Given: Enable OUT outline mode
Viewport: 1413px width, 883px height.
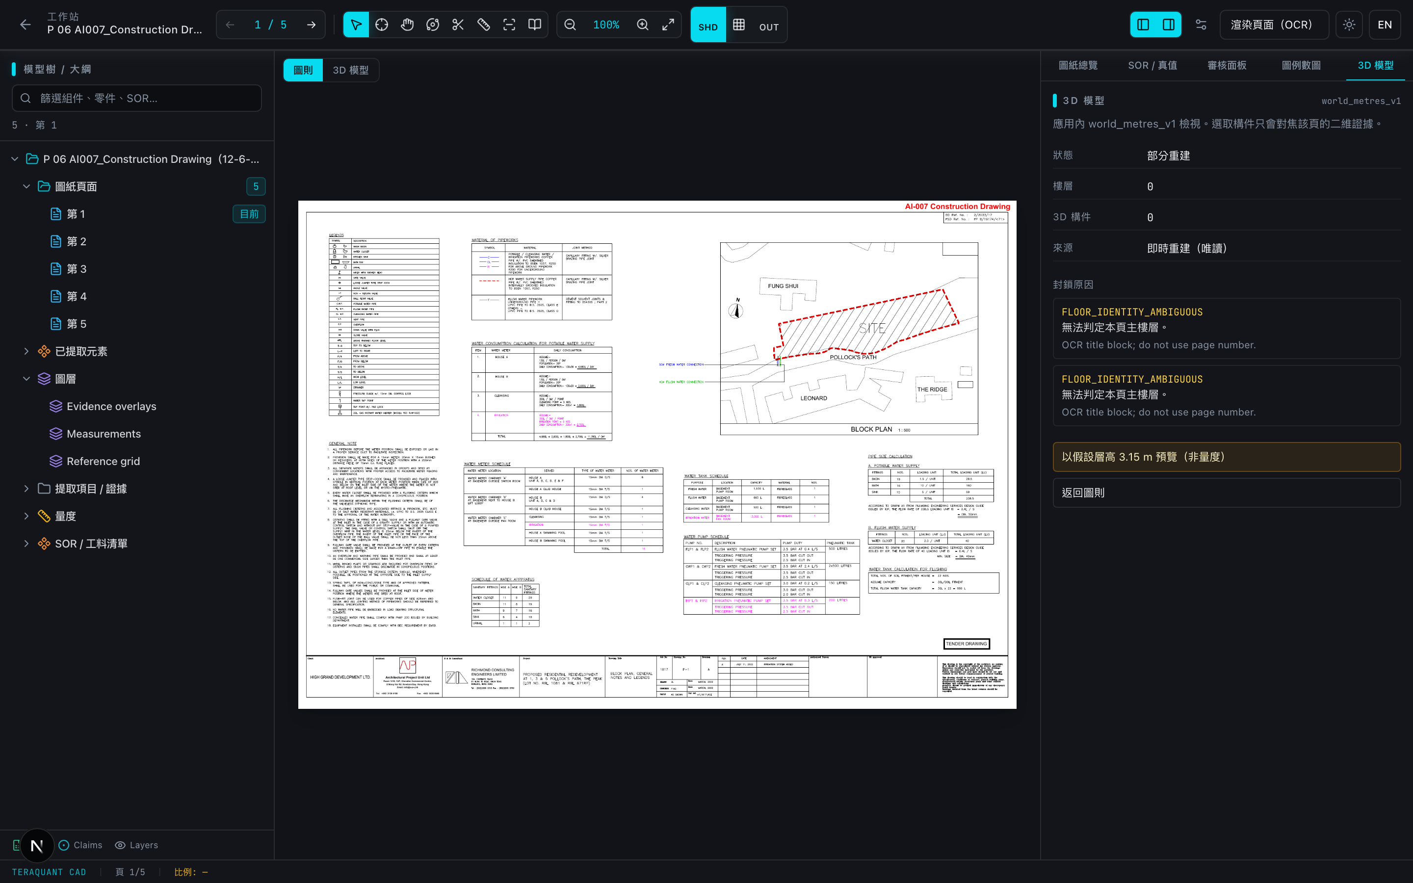Looking at the screenshot, I should coord(768,27).
